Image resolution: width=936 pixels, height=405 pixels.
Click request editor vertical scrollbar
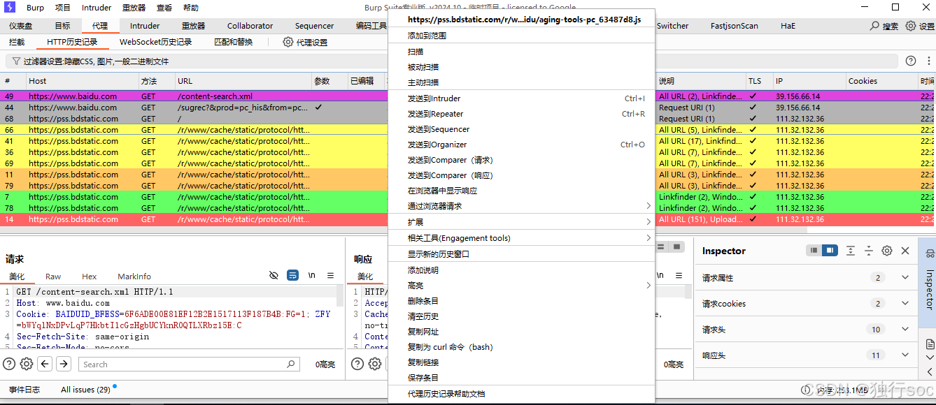click(x=341, y=296)
